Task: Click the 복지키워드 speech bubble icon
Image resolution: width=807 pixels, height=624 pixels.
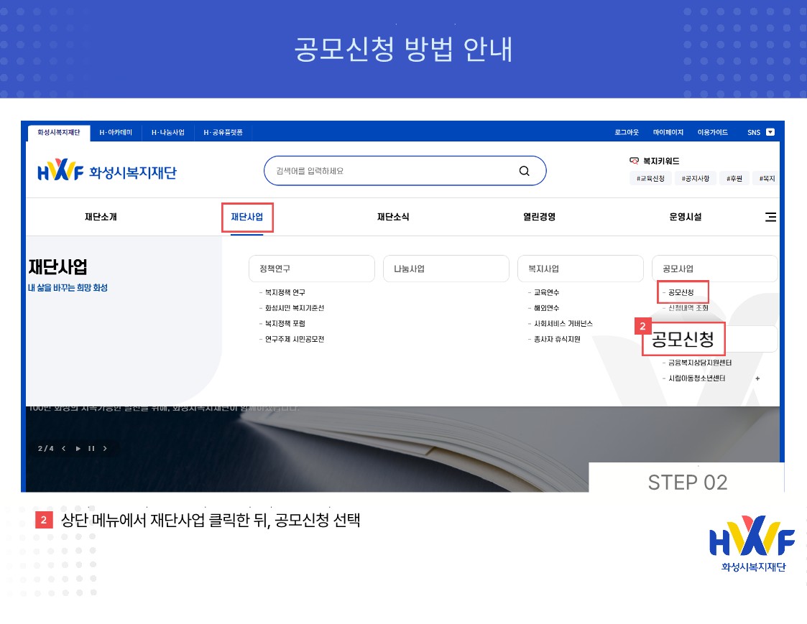Action: (x=632, y=160)
